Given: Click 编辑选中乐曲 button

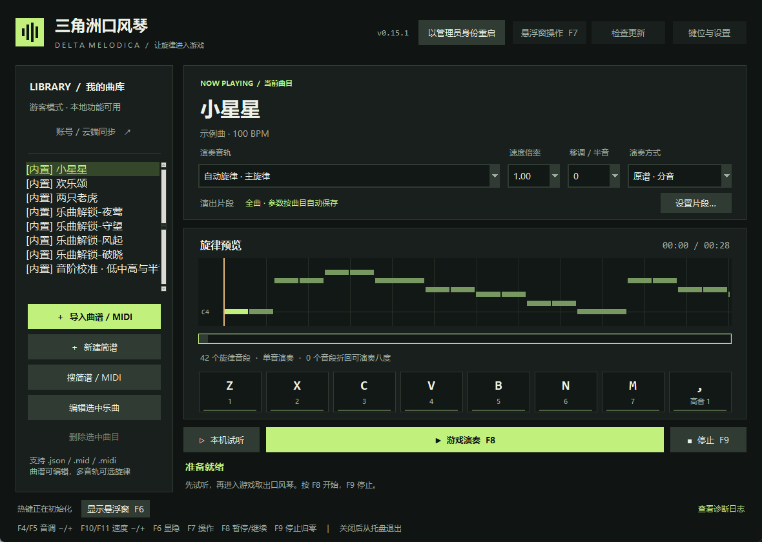Looking at the screenshot, I should pyautogui.click(x=94, y=408).
